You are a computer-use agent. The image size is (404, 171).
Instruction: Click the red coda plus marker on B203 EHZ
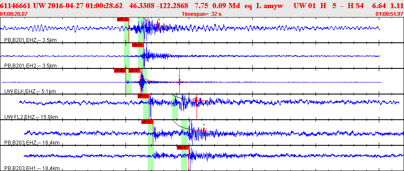pos(204,125)
